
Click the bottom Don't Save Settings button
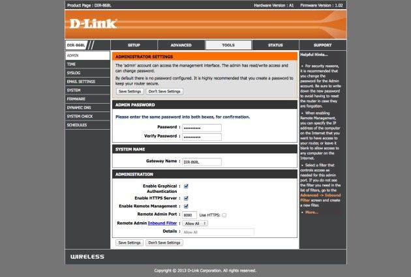(164, 242)
